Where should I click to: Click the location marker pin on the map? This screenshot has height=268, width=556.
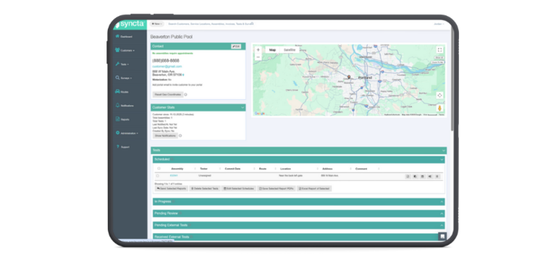pyautogui.click(x=348, y=77)
